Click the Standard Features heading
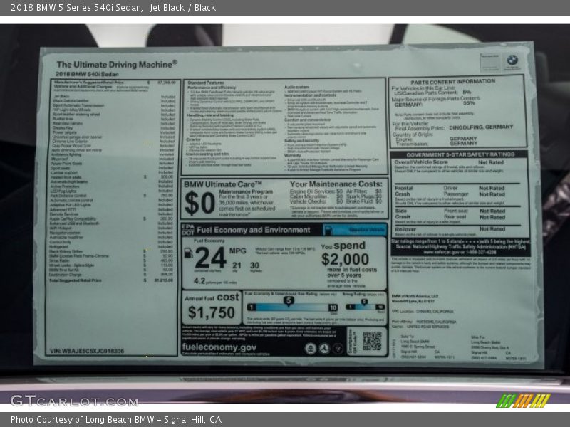The width and height of the screenshot is (570, 427). [x=206, y=83]
